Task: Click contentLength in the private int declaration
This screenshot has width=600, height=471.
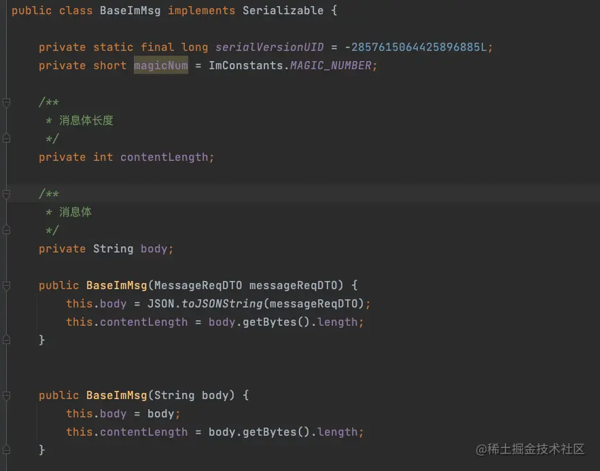Action: tap(164, 157)
